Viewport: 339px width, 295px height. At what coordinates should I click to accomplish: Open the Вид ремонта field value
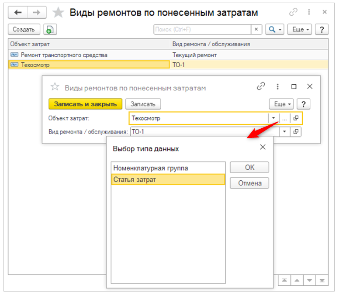pyautogui.click(x=296, y=131)
